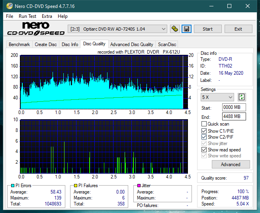The image size is (260, 213).
Task: Click the Nero CD-DVD Speed logo
Action: click(36, 29)
